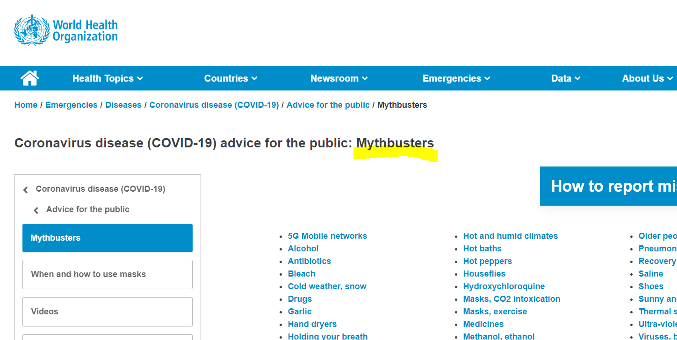Open When and how to use masks

[108, 274]
